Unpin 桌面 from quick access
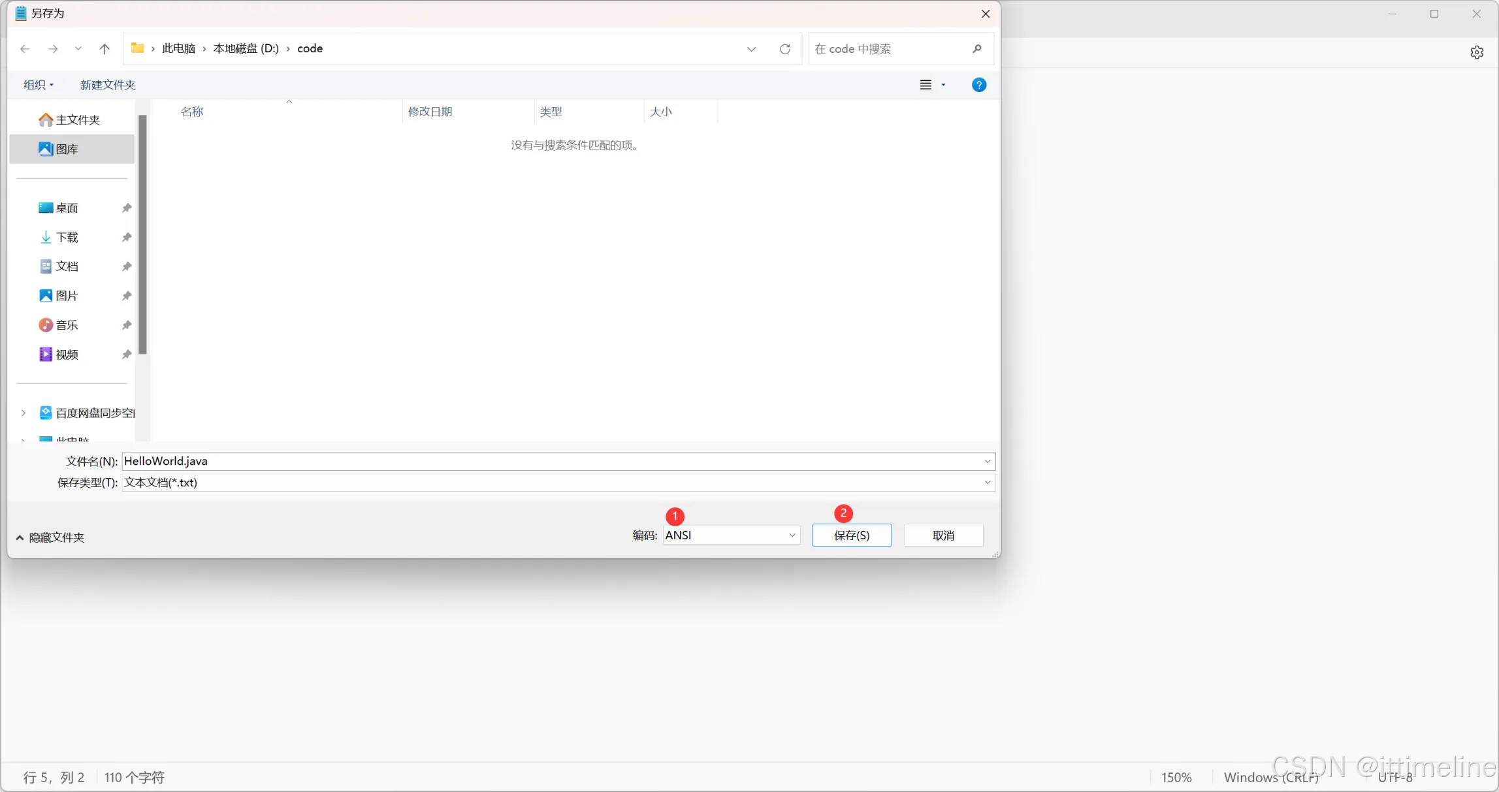1499x792 pixels. coord(127,208)
